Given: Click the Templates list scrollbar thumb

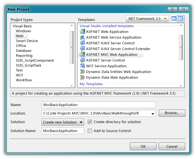Looking at the screenshot, I should click(x=181, y=47).
